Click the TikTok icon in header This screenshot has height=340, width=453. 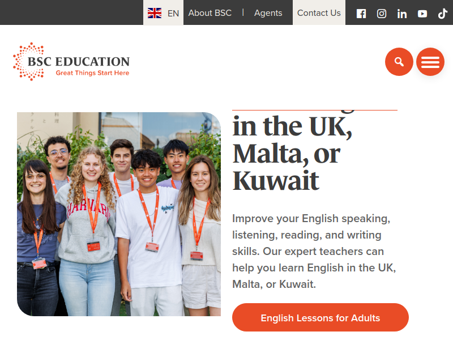click(443, 14)
